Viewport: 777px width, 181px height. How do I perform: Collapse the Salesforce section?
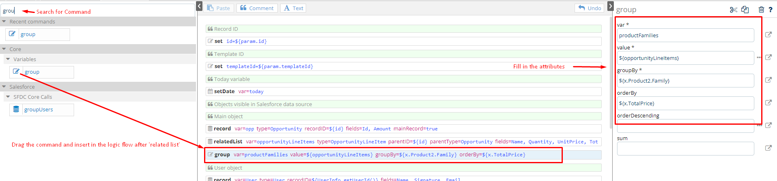(x=4, y=87)
